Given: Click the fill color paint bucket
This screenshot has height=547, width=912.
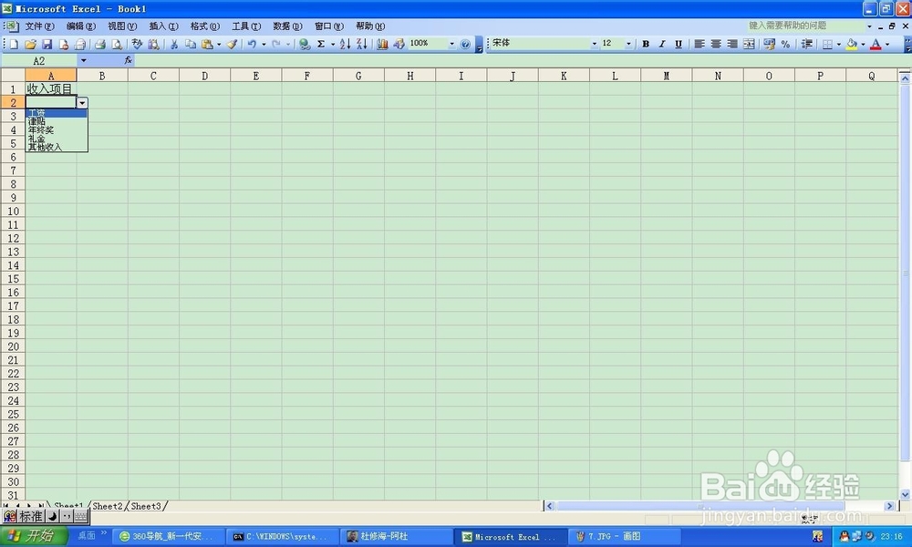Looking at the screenshot, I should [852, 44].
